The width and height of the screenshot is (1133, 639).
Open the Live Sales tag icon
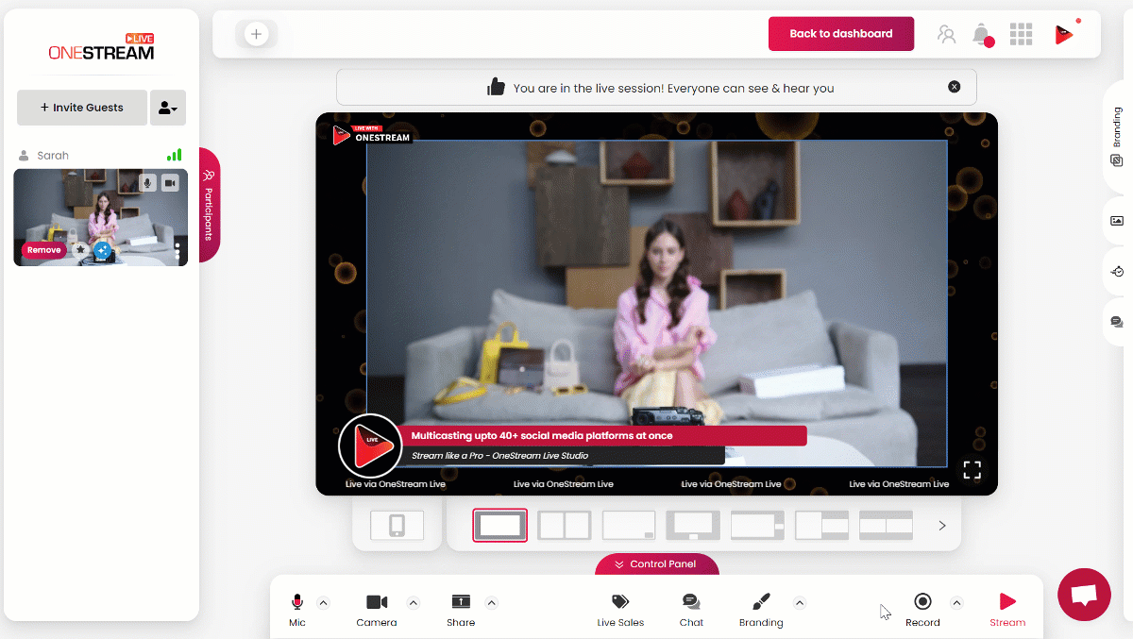coord(619,602)
